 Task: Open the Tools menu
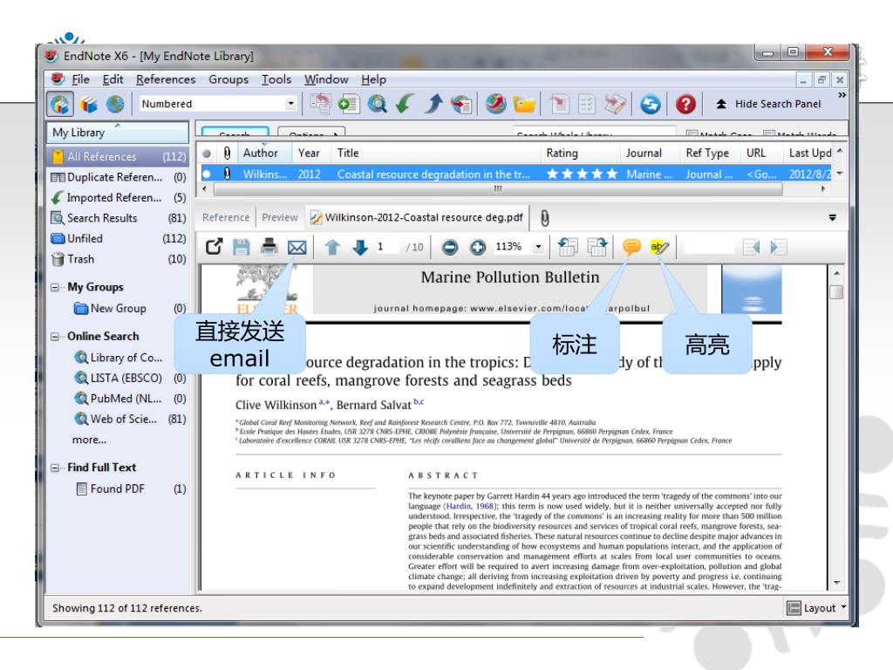tap(276, 79)
